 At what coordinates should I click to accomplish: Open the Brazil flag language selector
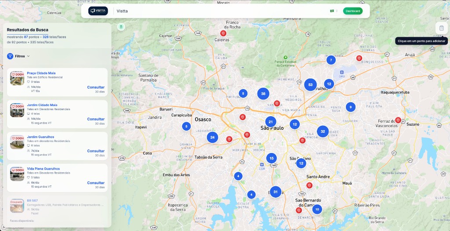point(334,11)
